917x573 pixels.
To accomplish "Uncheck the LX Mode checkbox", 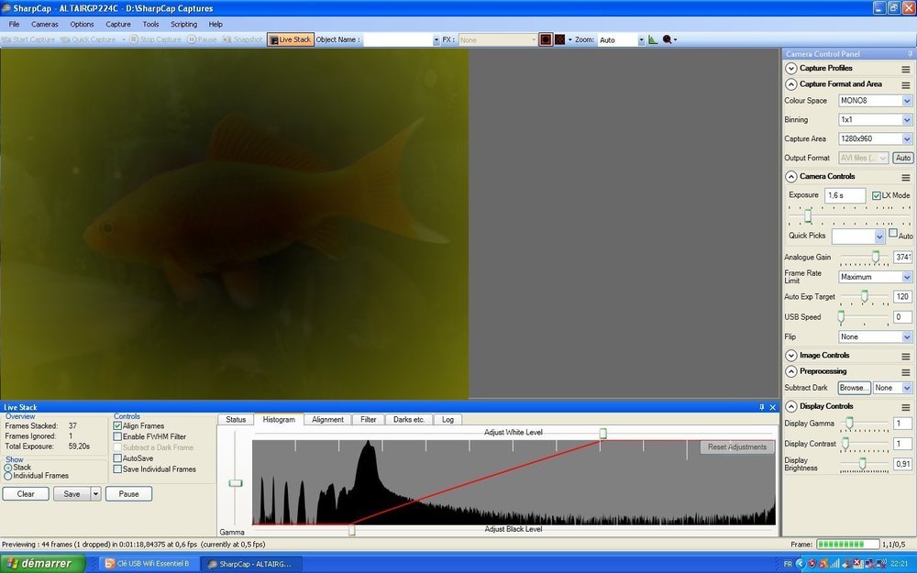I will click(876, 195).
